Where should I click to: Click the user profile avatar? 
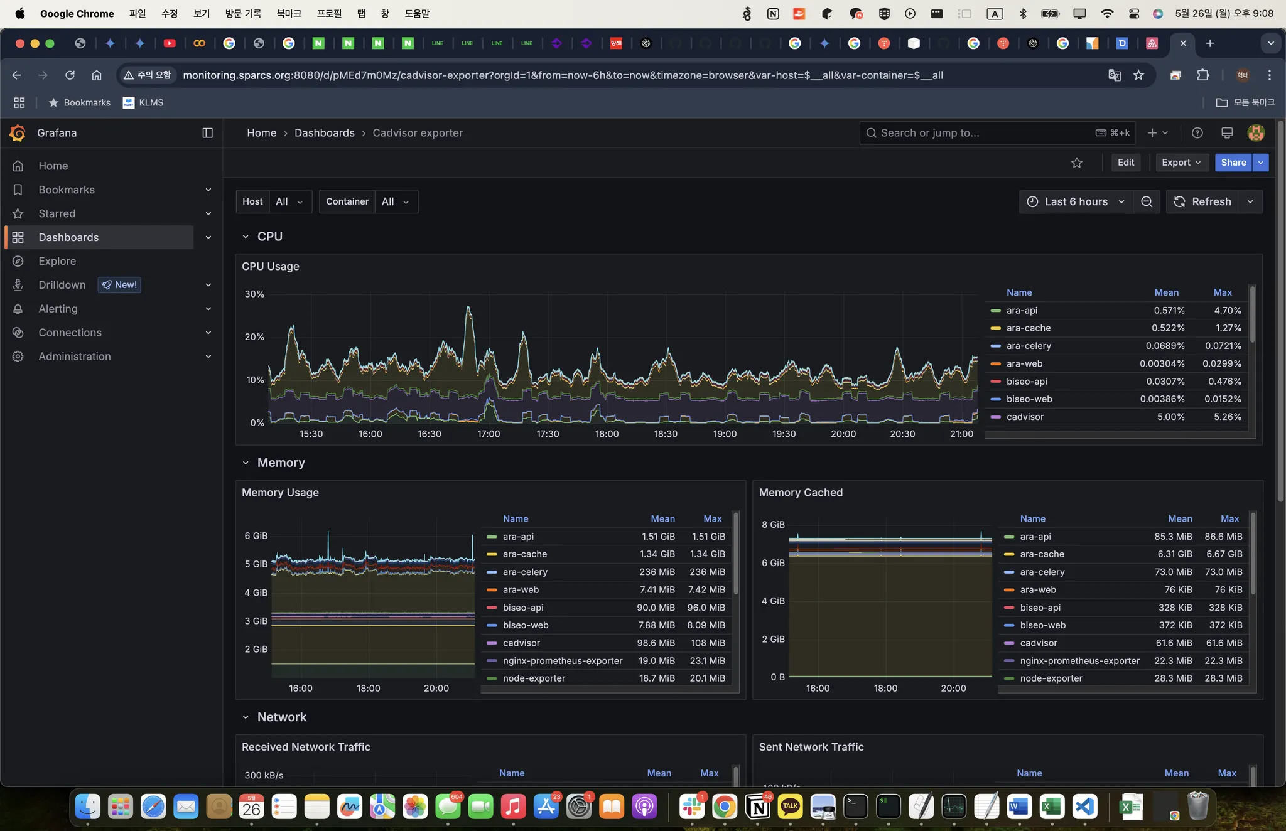click(1256, 132)
